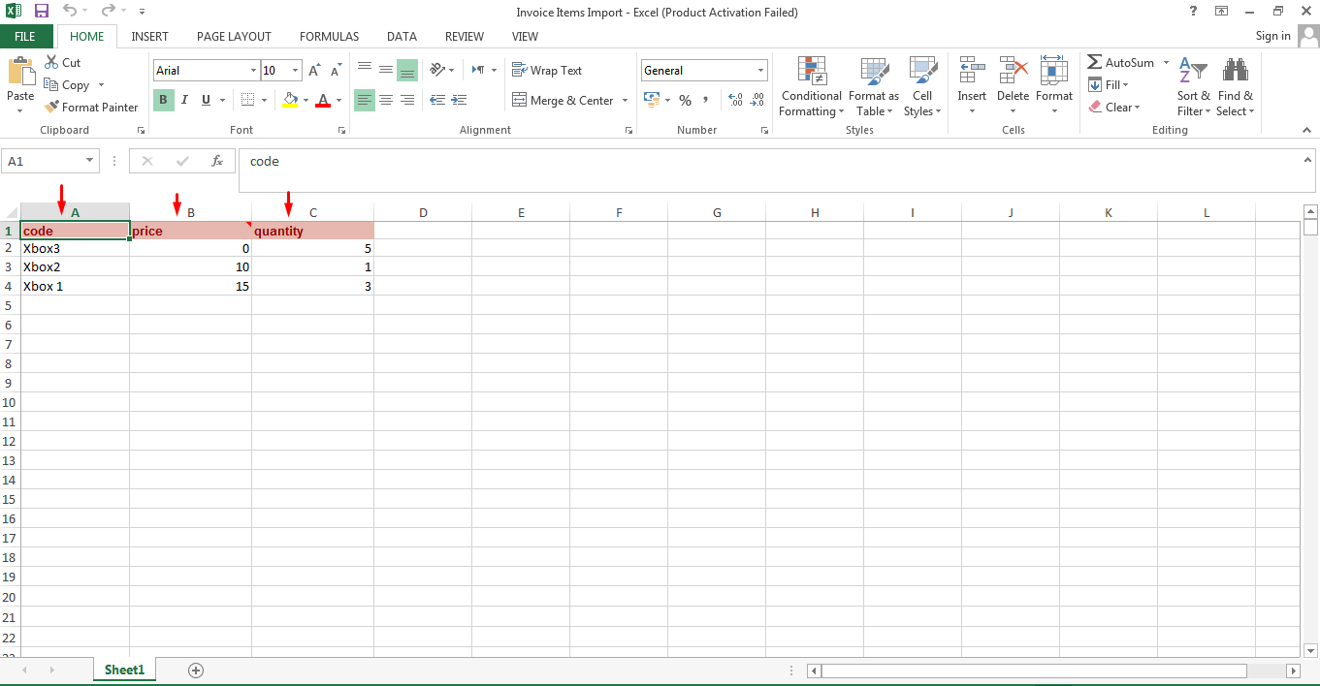Screen dimensions: 1320x686
Task: Middle align cell contents
Action: point(386,70)
